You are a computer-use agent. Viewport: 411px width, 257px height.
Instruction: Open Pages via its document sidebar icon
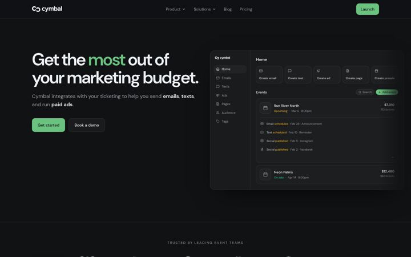click(x=217, y=104)
